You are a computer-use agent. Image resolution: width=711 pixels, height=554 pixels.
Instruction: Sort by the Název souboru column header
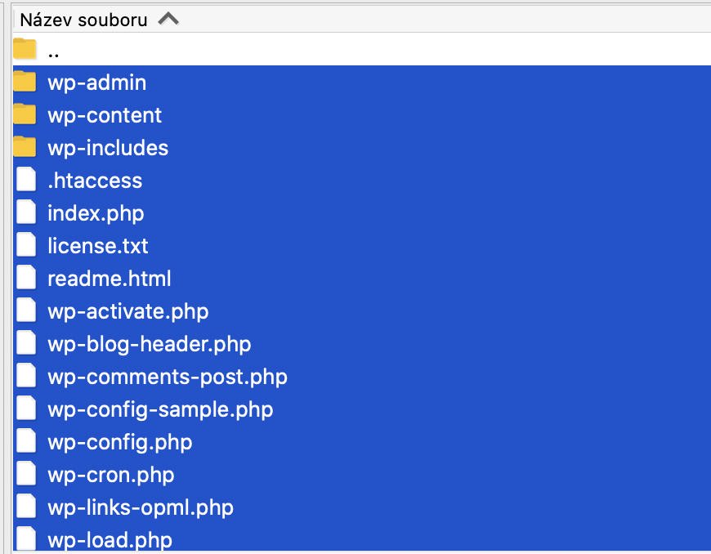84,20
